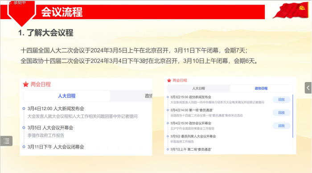Image resolution: width=312 pixels, height=173 pixels.
Task: Click timeline dot for 3月5日 委员列席人大会议开幕会
Action: (x=168, y=136)
